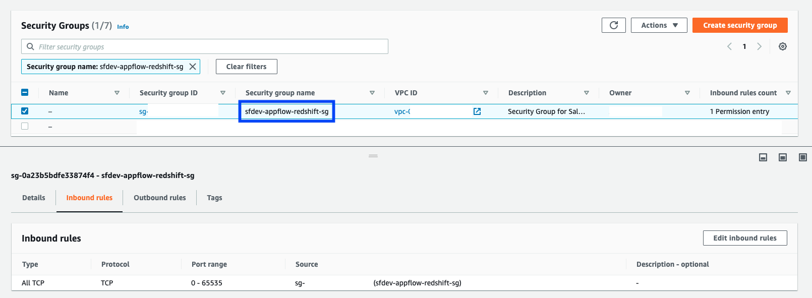Image resolution: width=812 pixels, height=298 pixels.
Task: Click the 'TCP' protocol cell
Action: 107,283
